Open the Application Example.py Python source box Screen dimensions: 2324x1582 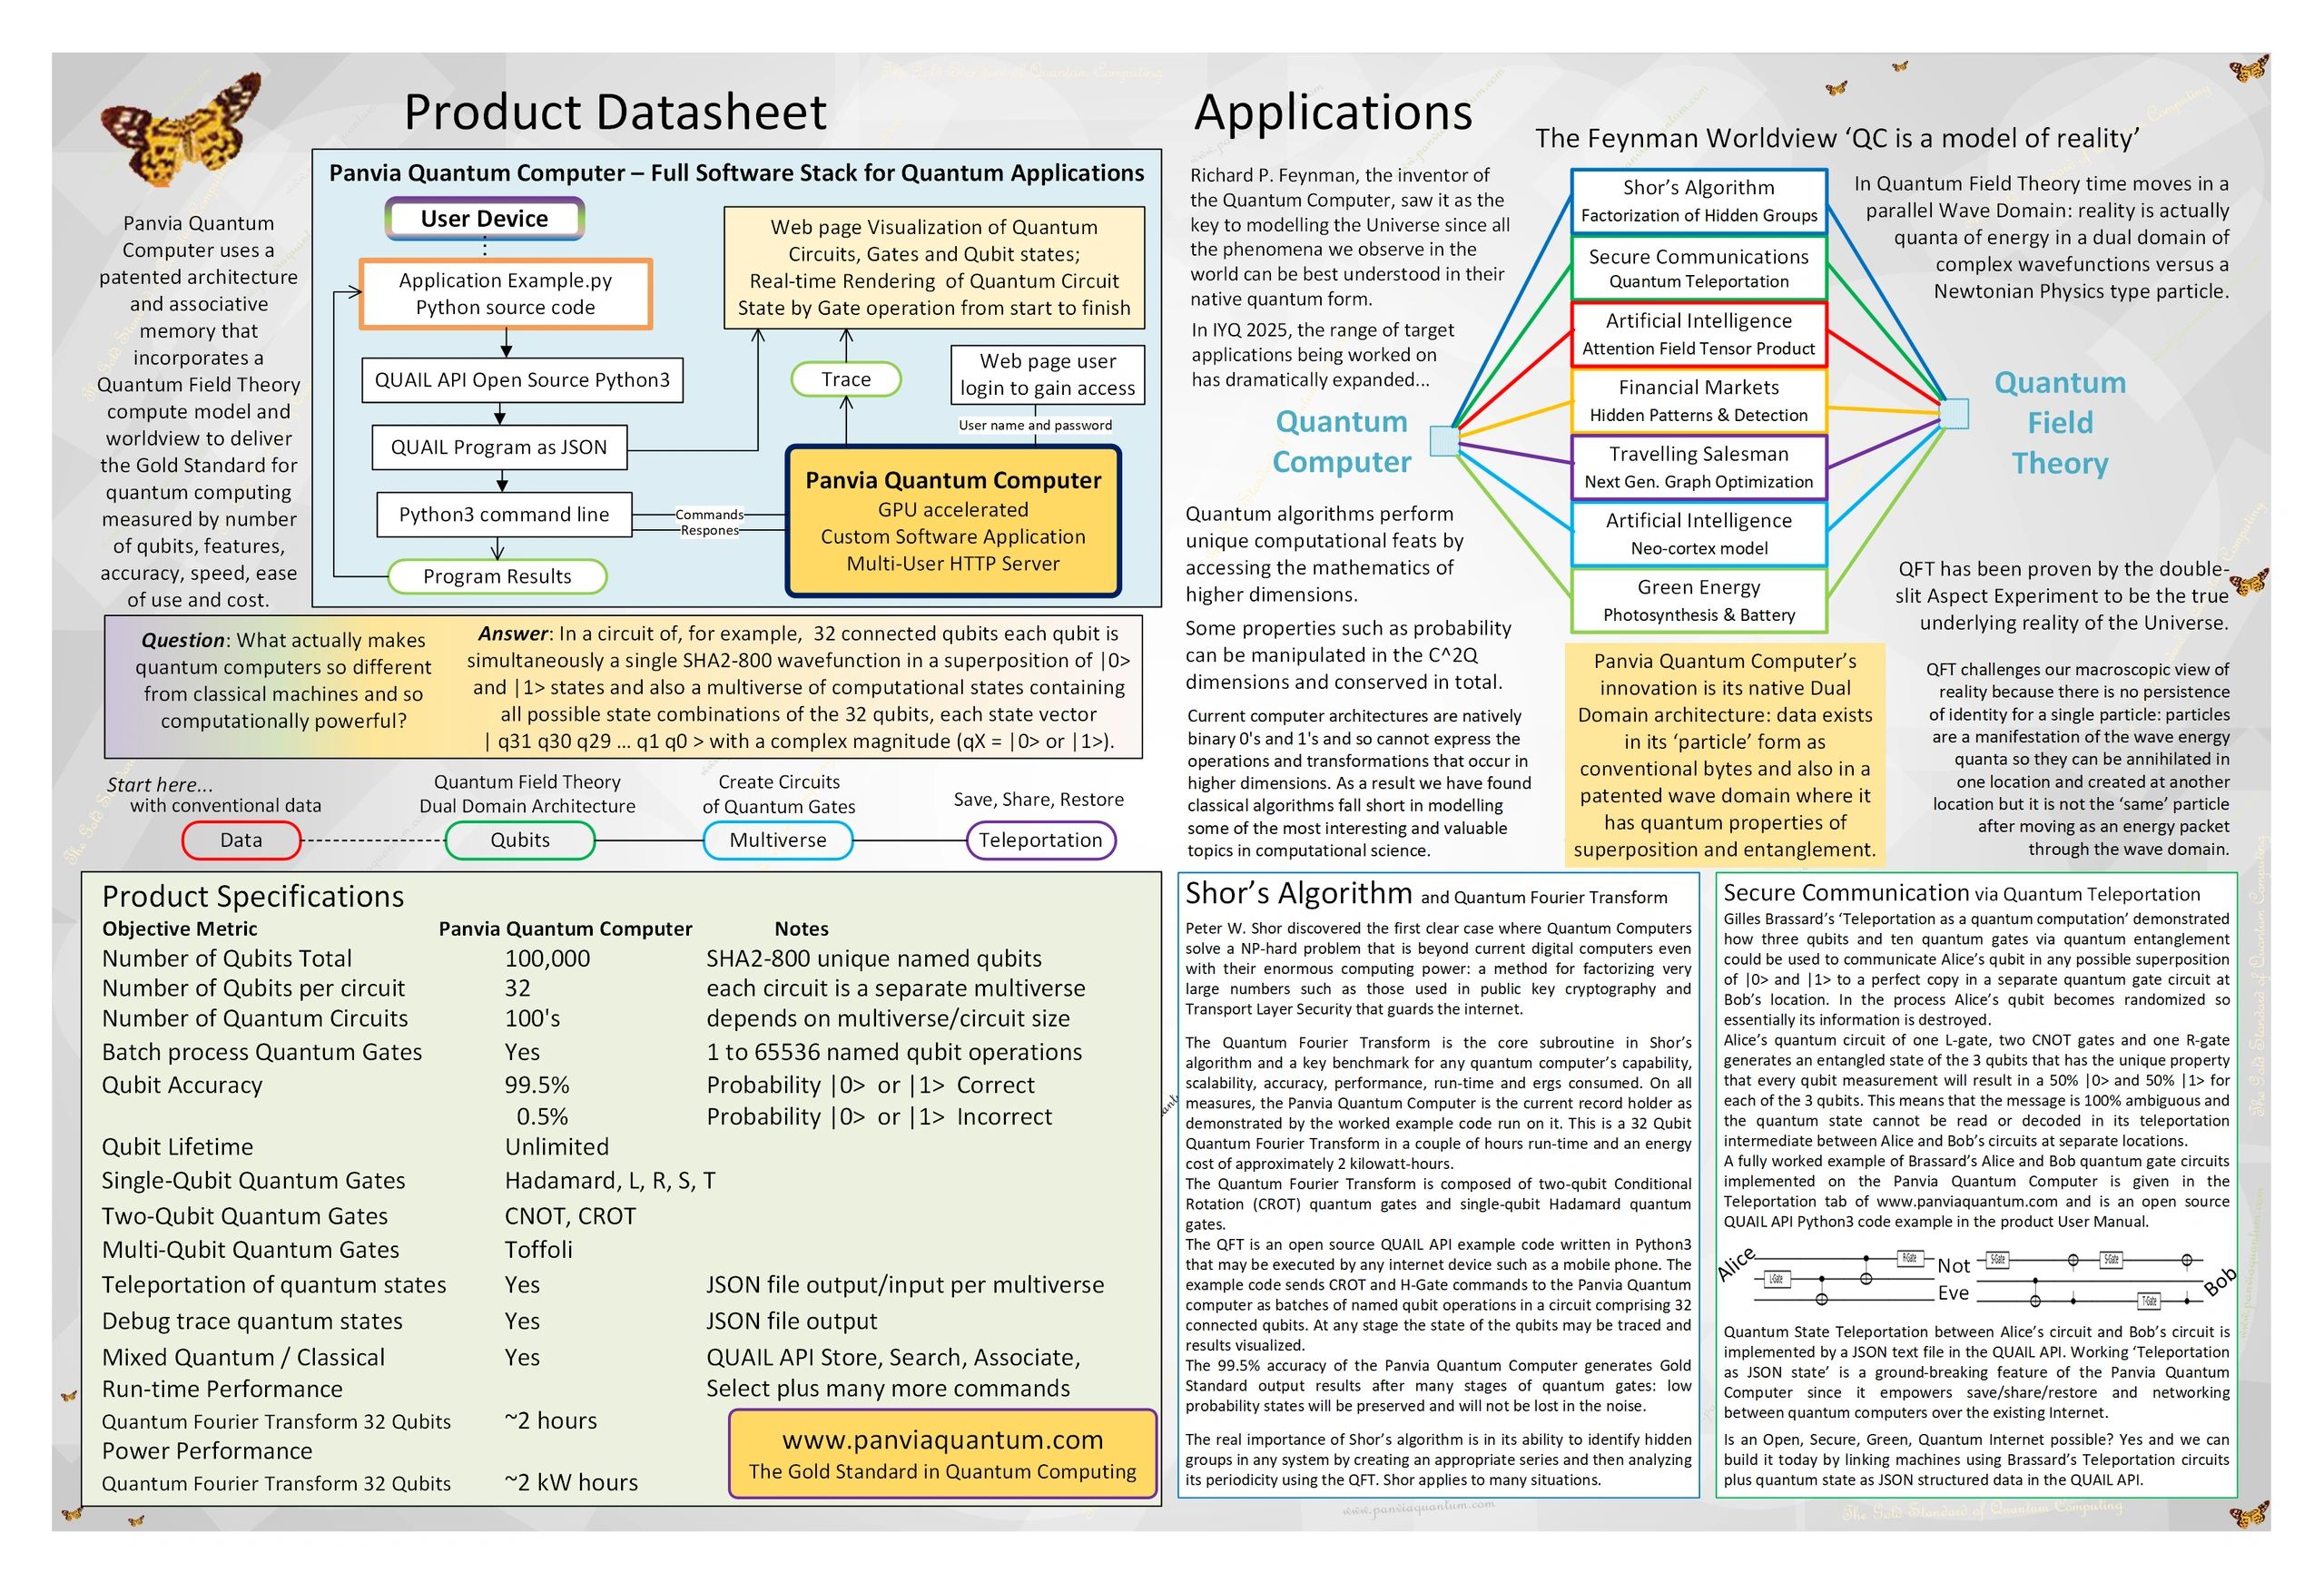pos(505,294)
